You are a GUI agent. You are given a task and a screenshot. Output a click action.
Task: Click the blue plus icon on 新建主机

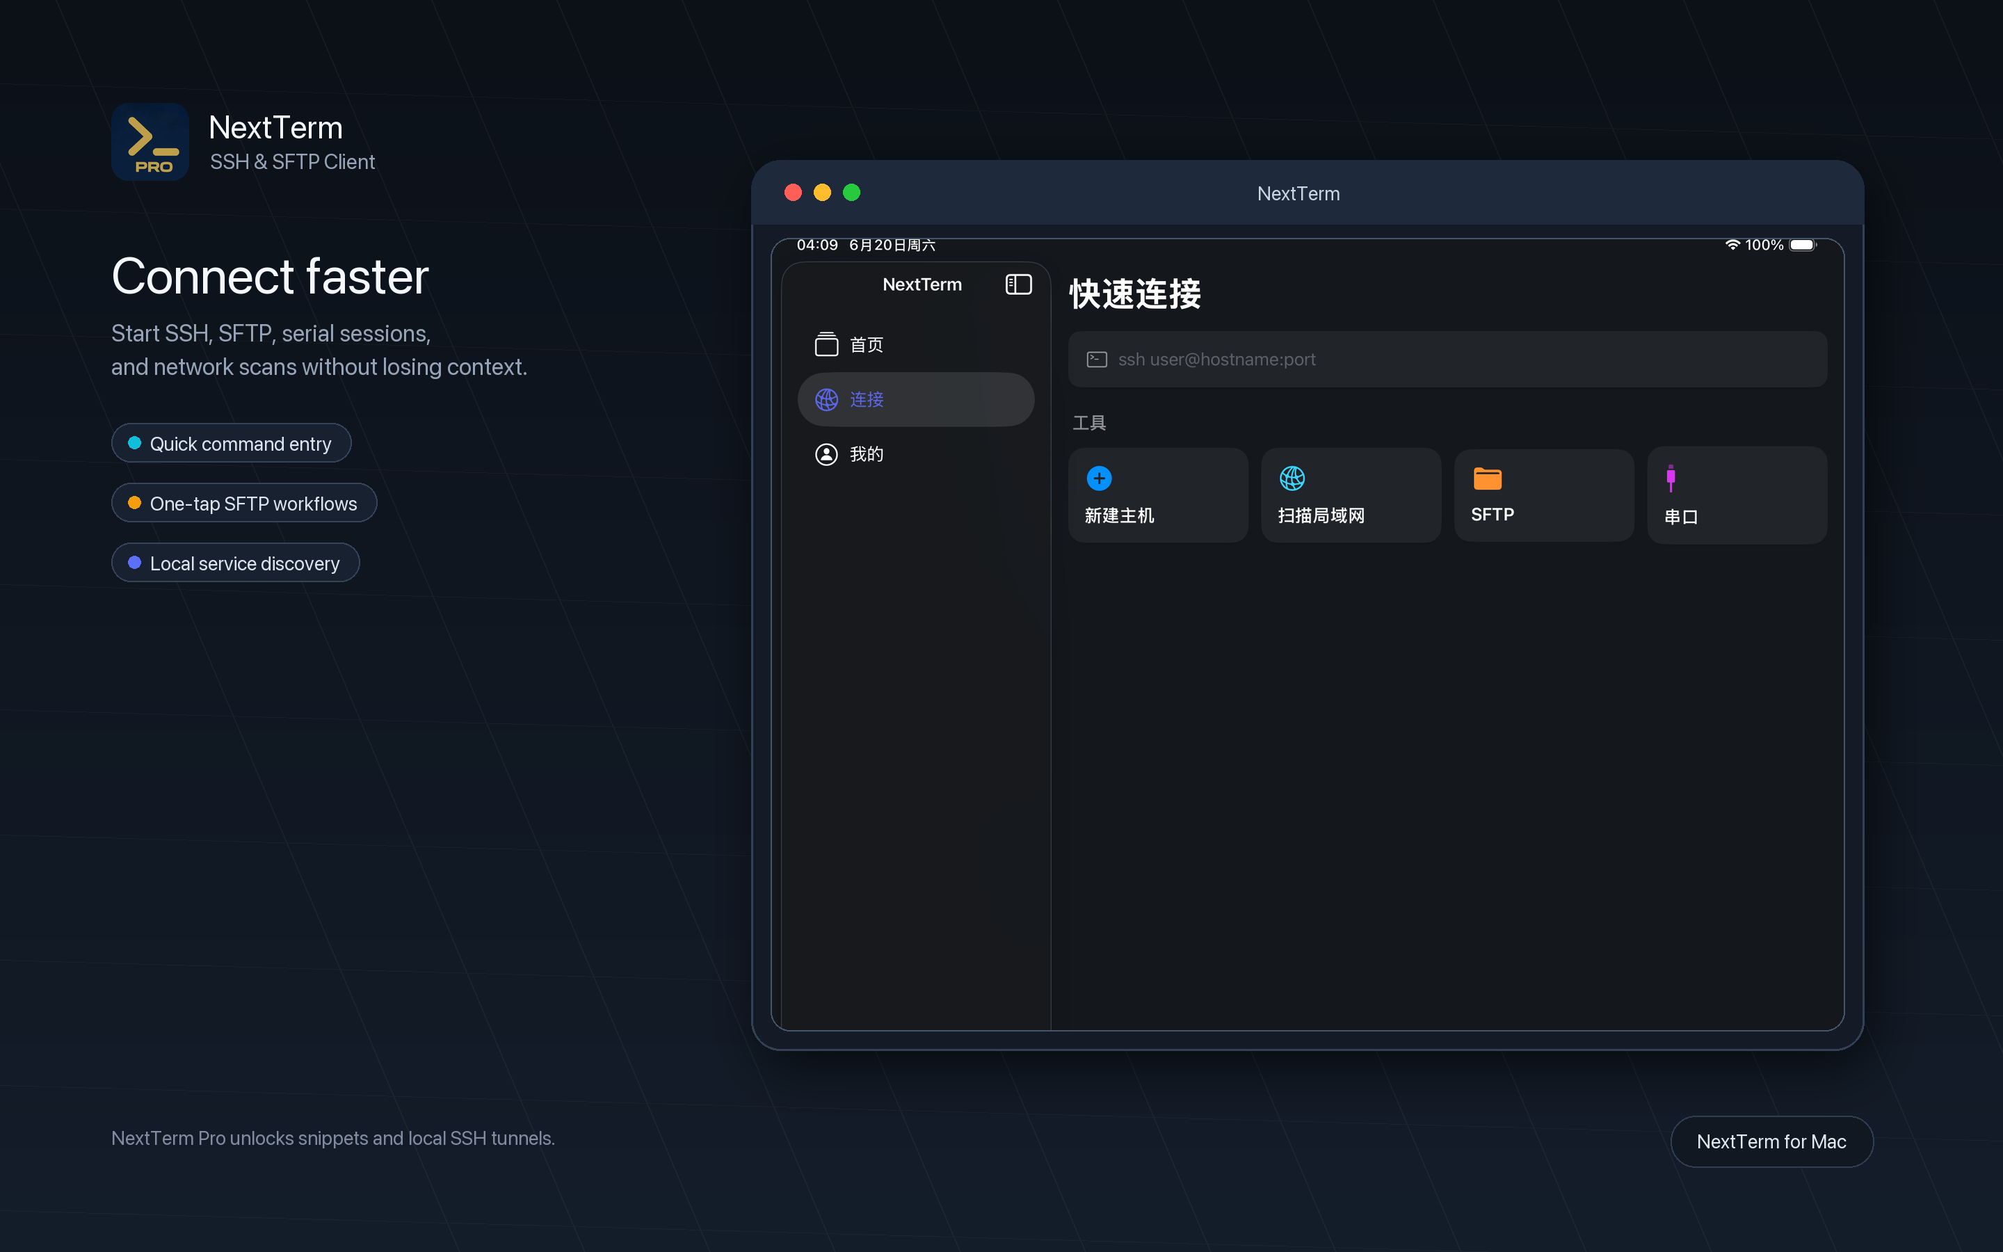point(1098,478)
